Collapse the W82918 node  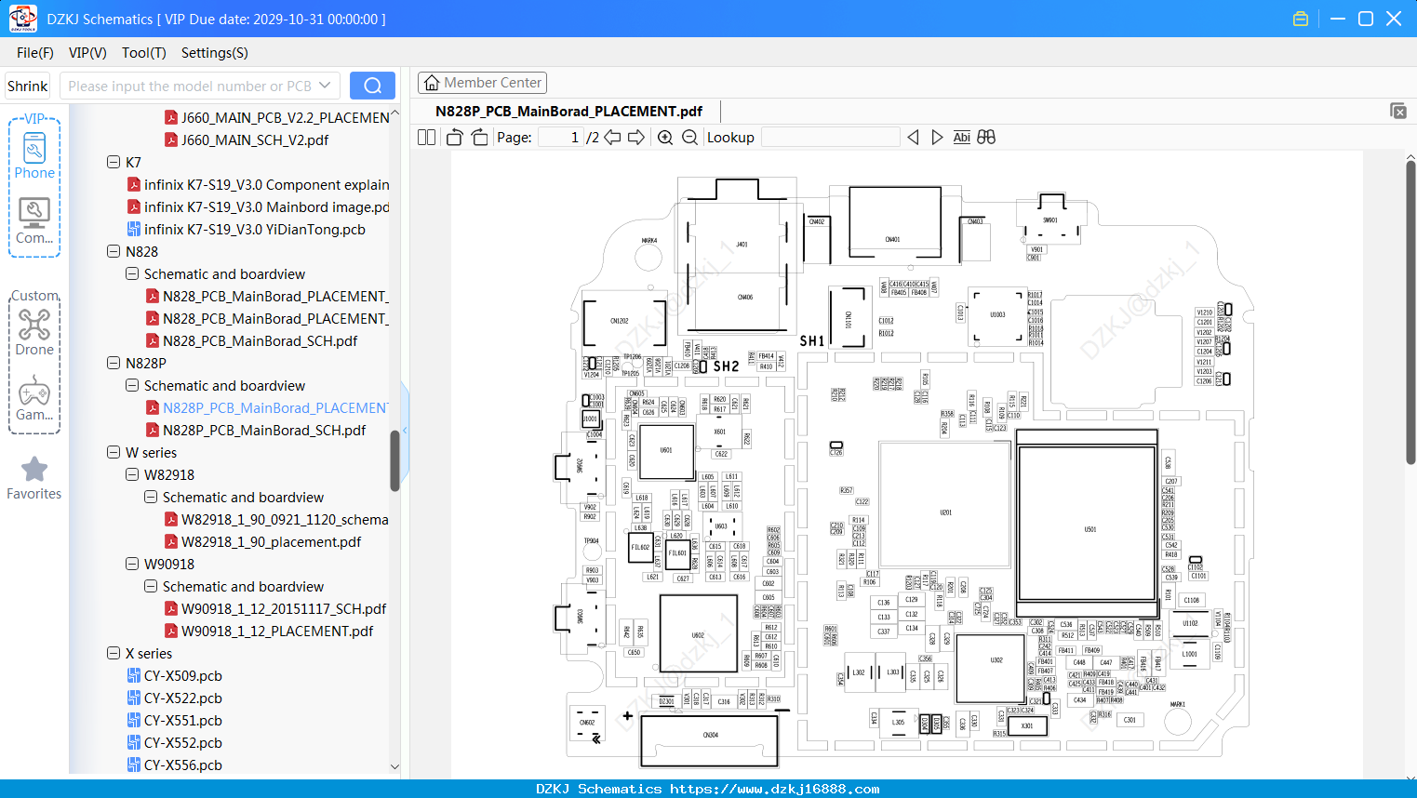[132, 474]
